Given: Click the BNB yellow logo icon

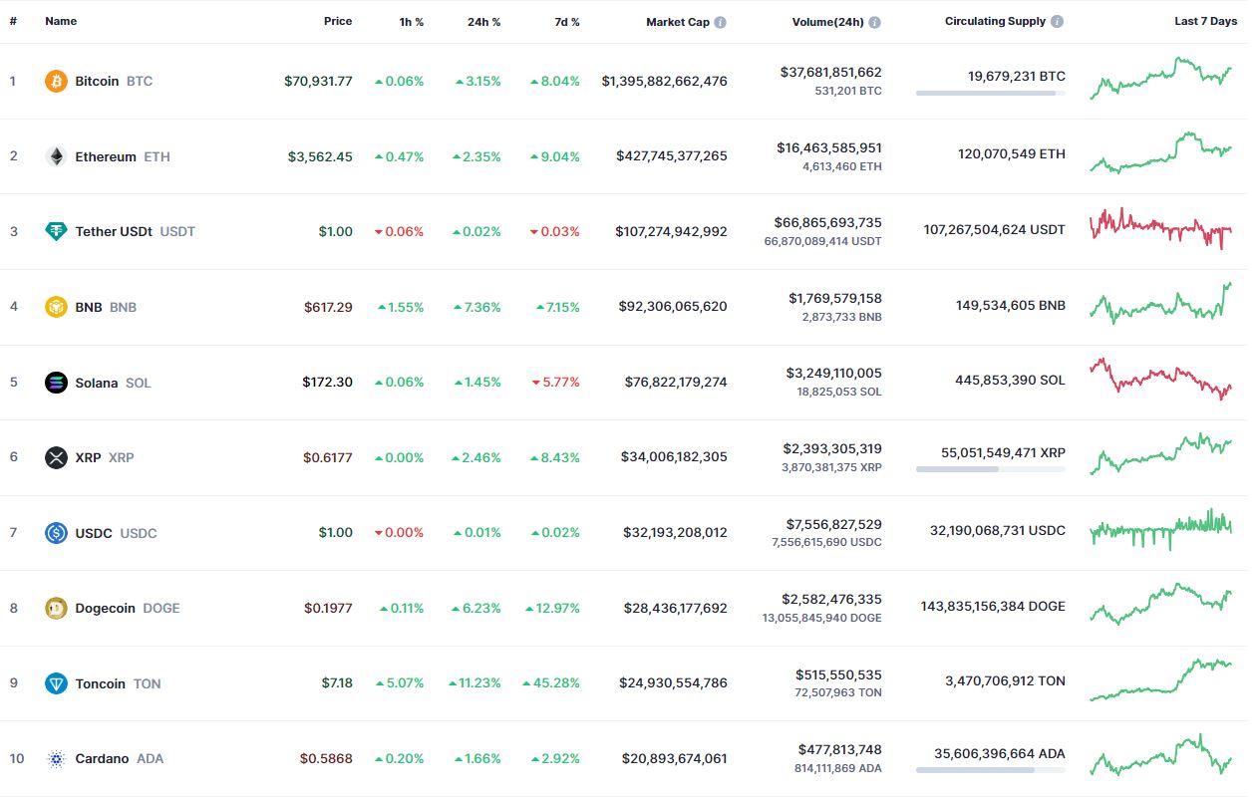Looking at the screenshot, I should pyautogui.click(x=57, y=307).
